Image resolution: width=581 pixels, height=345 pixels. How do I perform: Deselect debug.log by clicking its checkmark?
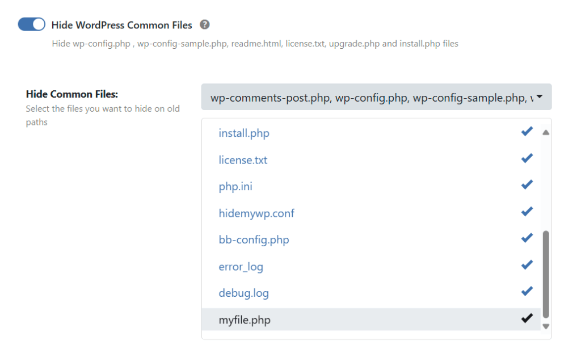click(x=526, y=291)
